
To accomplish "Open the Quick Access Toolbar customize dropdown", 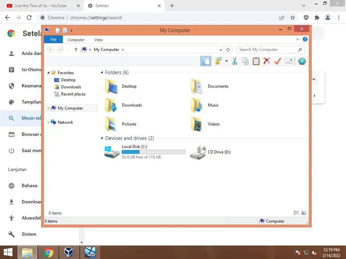I will [72, 30].
